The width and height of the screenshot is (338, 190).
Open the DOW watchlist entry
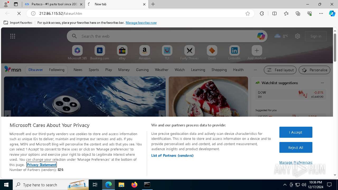click(x=290, y=94)
